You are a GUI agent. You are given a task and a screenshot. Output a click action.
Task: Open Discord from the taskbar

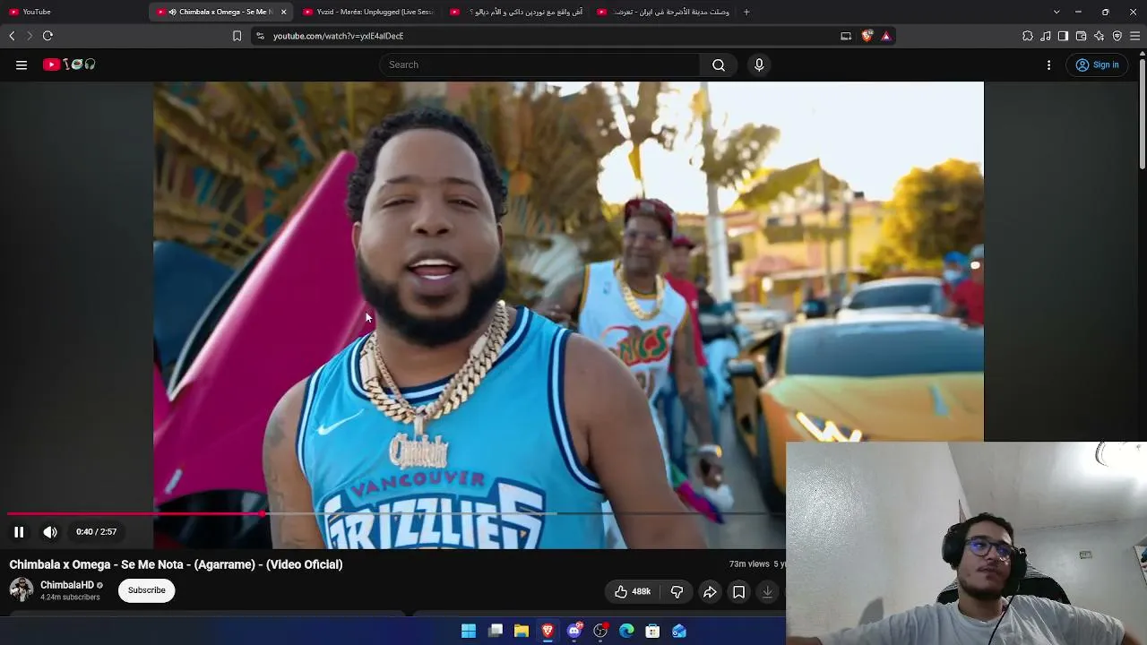574,632
